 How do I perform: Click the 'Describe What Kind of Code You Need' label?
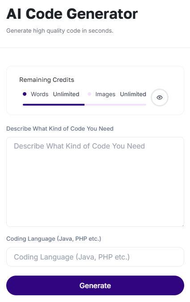click(60, 128)
